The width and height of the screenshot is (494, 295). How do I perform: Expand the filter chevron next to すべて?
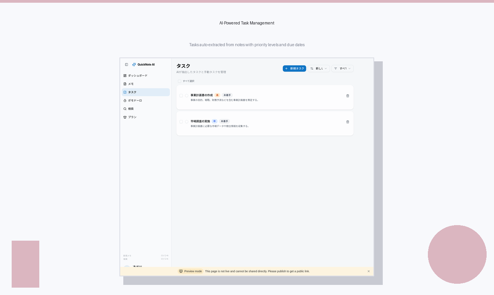tap(349, 68)
